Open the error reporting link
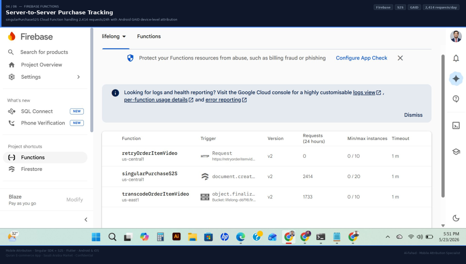466x264 pixels. click(x=226, y=100)
